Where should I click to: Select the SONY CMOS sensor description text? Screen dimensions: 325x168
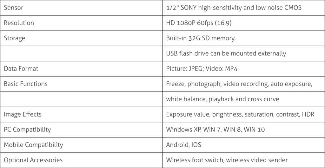pyautogui.click(x=234, y=8)
